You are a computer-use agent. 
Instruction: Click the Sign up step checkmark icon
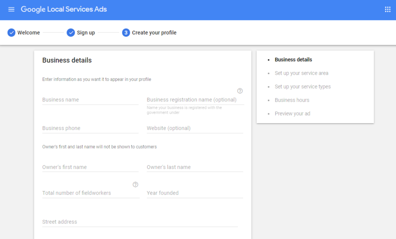coord(71,32)
